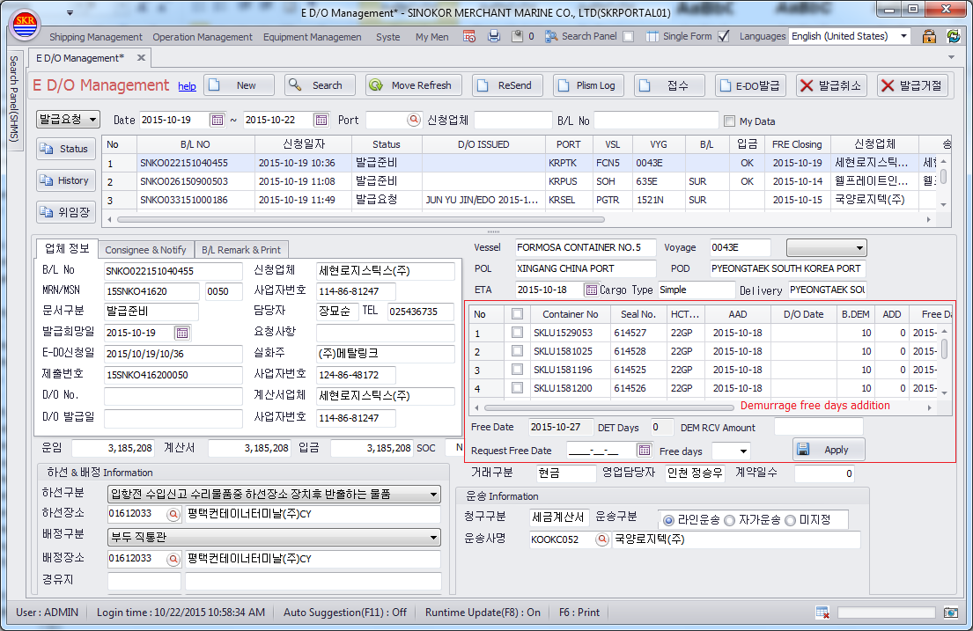Click the 위임장 button in the side panel

66,212
